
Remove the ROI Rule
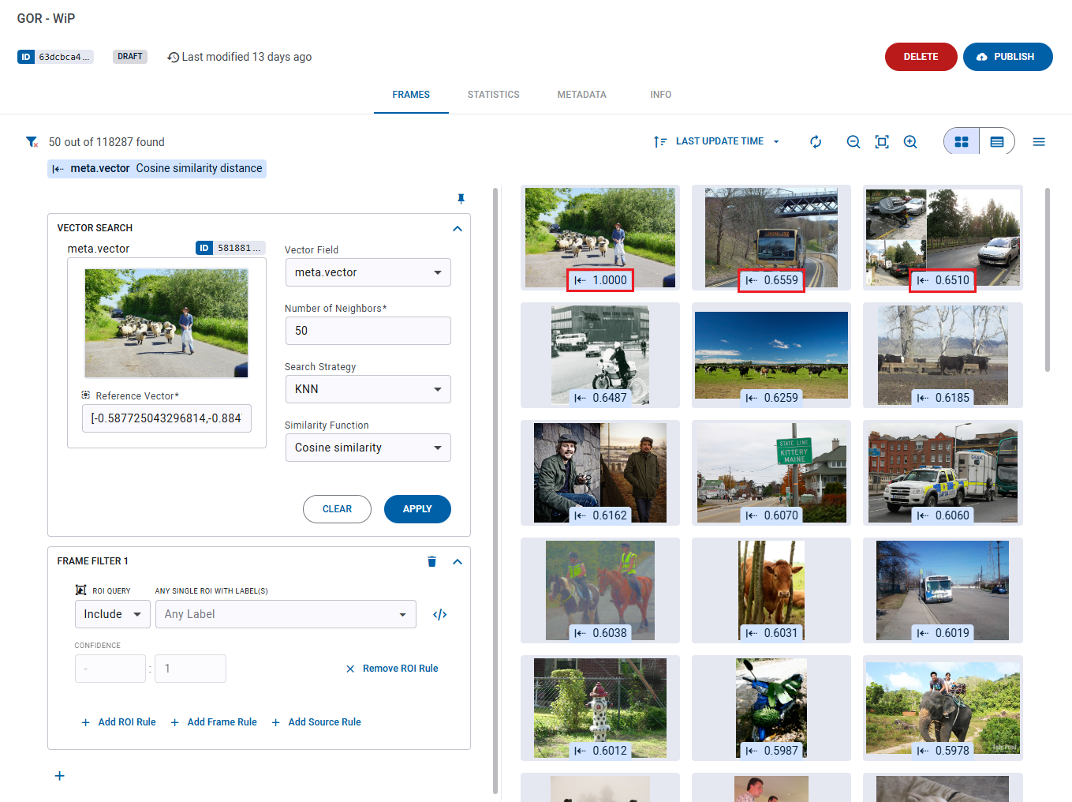pos(392,668)
